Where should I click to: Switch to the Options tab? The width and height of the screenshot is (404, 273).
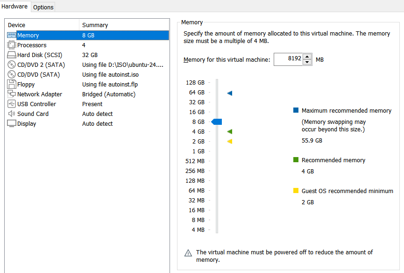click(x=43, y=7)
